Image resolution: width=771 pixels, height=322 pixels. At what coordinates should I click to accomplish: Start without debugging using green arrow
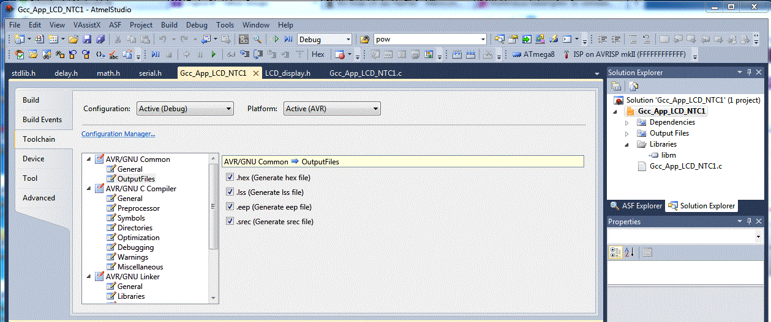(276, 39)
